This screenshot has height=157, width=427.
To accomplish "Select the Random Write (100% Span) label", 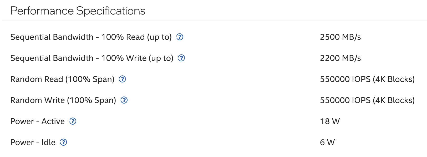I will (x=63, y=100).
